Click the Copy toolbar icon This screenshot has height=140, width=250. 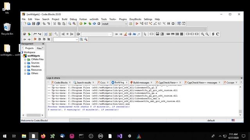click(59, 24)
